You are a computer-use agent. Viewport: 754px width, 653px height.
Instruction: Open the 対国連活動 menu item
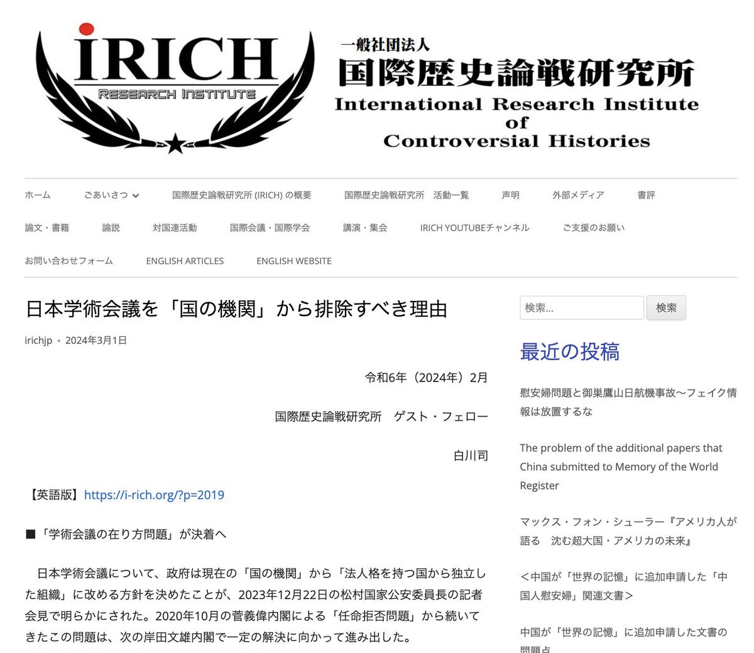pos(175,228)
